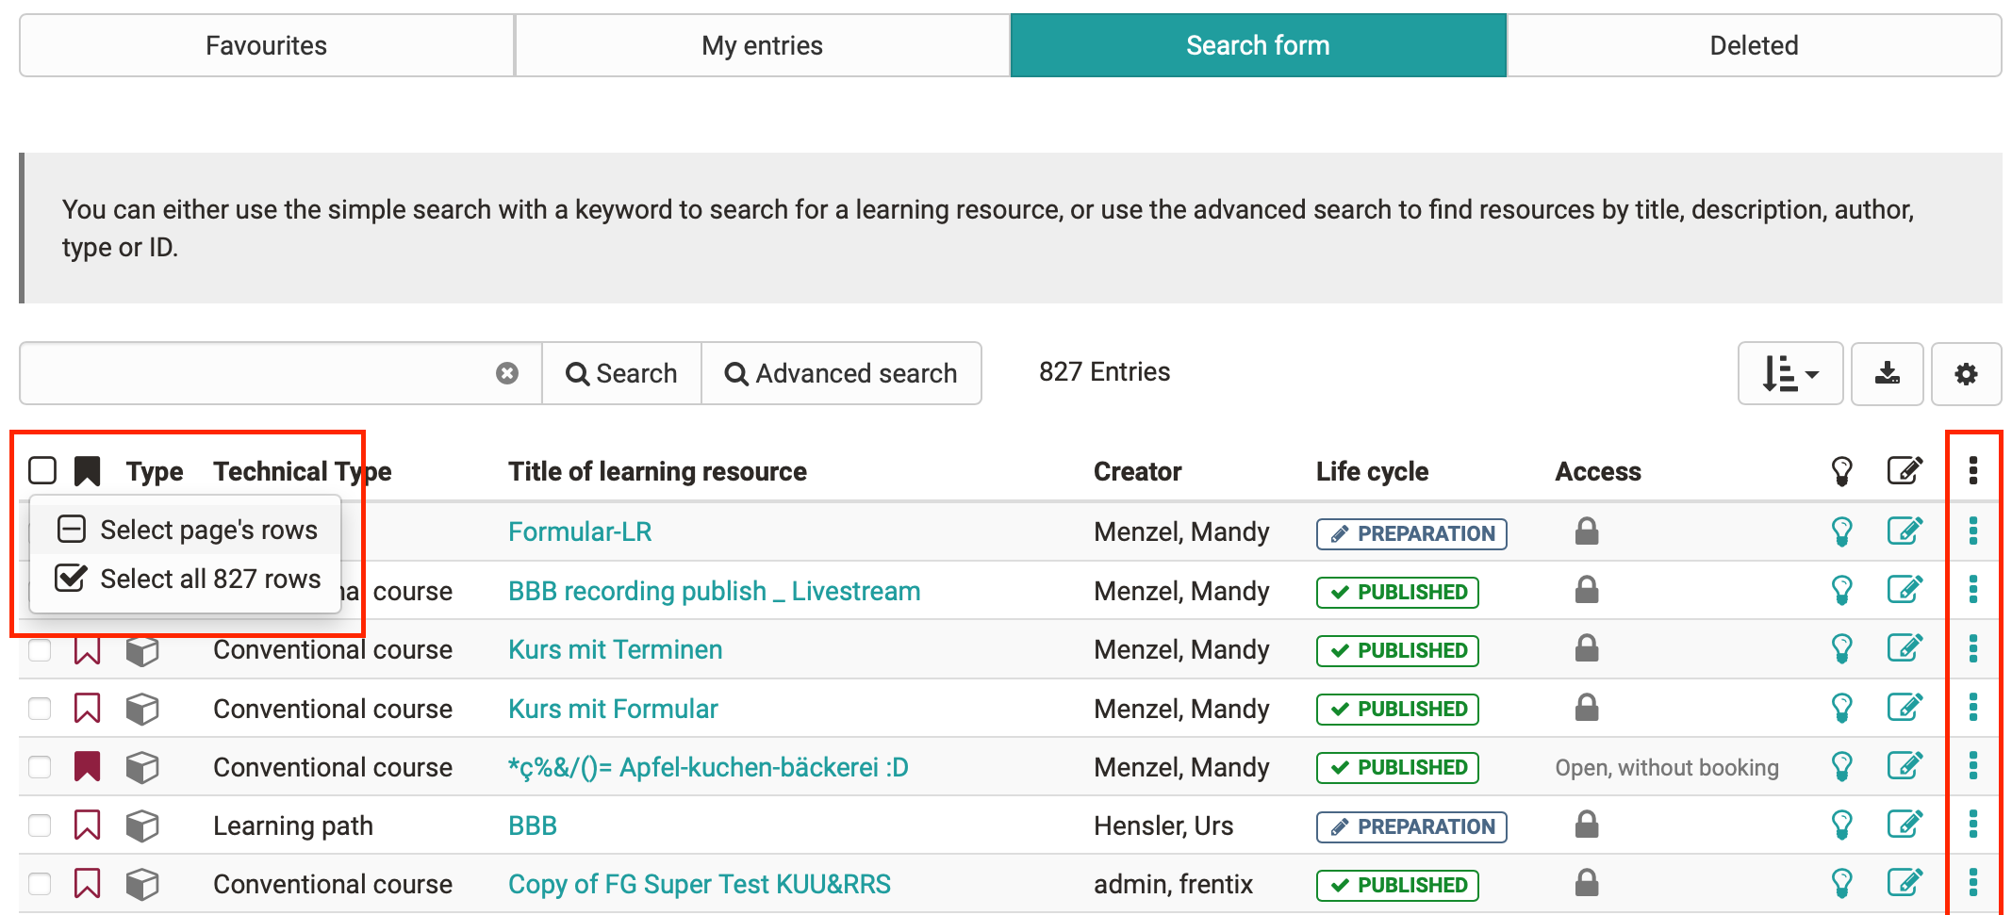Click into the search keyword input field

click(255, 374)
